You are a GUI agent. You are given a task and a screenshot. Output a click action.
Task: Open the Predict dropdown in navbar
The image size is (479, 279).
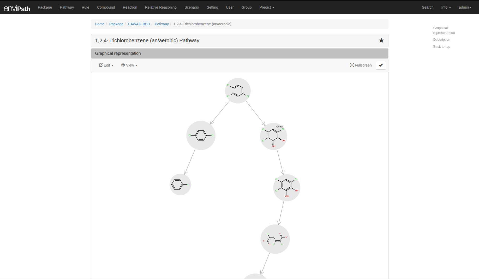267,7
